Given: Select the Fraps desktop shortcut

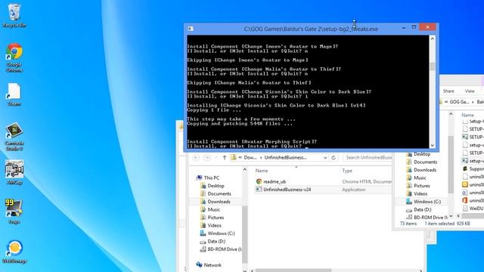Looking at the screenshot, I should [14, 212].
